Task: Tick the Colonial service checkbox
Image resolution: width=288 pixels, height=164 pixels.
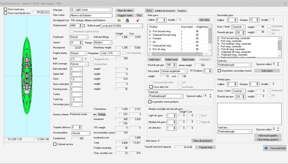Action: click(x=55, y=144)
